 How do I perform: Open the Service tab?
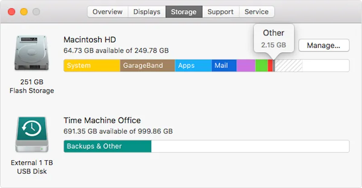pos(257,12)
